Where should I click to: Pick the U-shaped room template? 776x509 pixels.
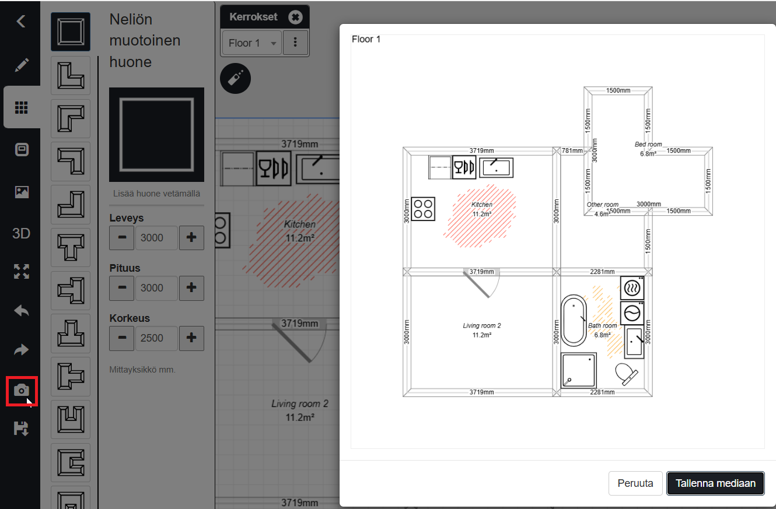(71, 419)
